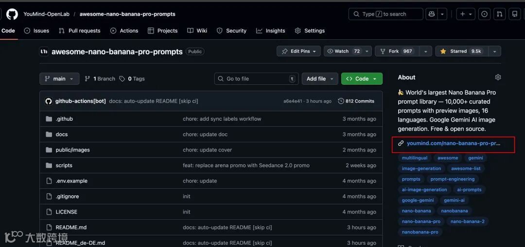Viewport: 525px width, 247px height.
Task: Expand the Fork options dropdown arrow
Action: 426,51
